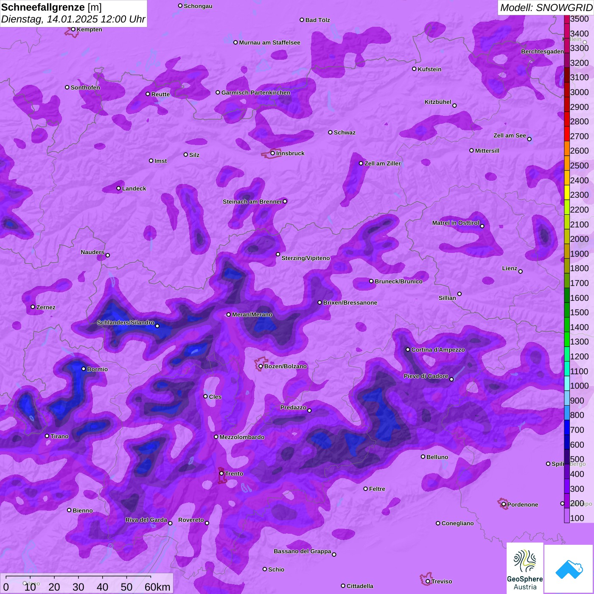The width and height of the screenshot is (594, 594).
Task: Click the Modell: SNOWGRID label
Action: [546, 7]
